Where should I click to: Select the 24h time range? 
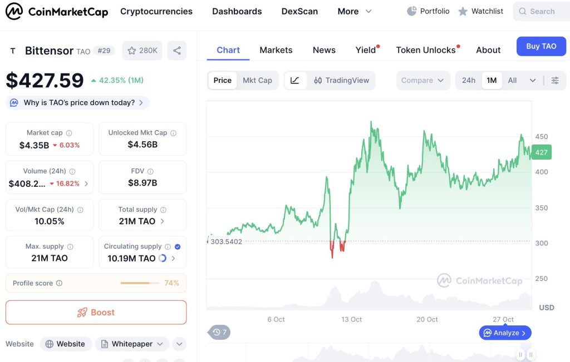[469, 81]
